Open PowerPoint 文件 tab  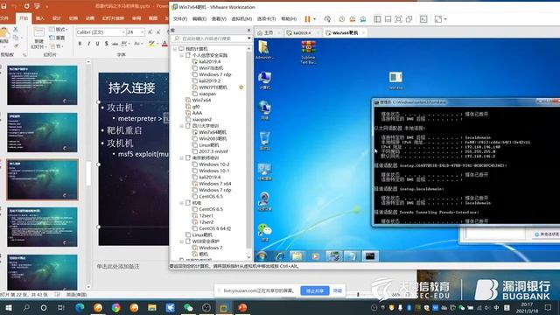tap(4, 18)
